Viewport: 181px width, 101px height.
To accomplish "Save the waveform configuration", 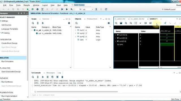I will pos(121,23).
